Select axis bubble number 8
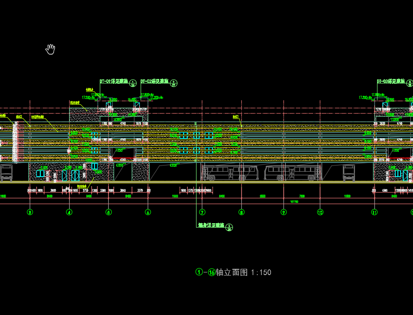The height and width of the screenshot is (315, 413). point(241,212)
